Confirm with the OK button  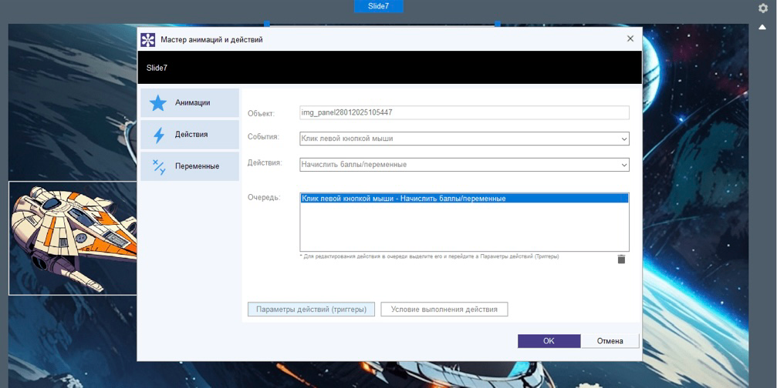549,341
